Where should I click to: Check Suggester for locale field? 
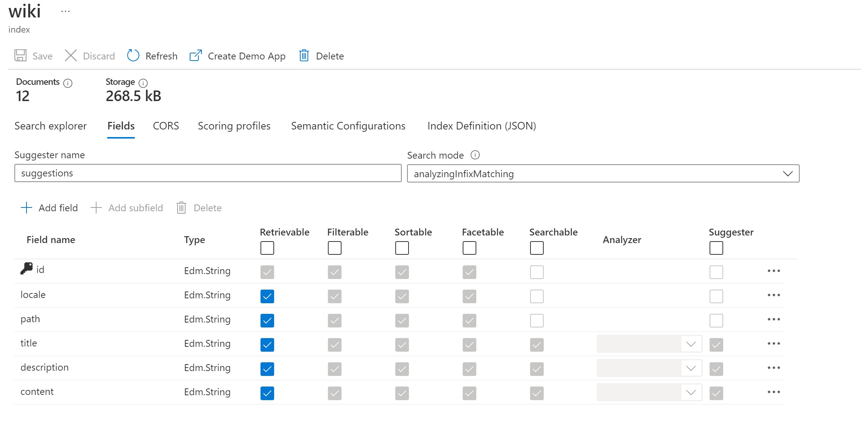coord(716,296)
